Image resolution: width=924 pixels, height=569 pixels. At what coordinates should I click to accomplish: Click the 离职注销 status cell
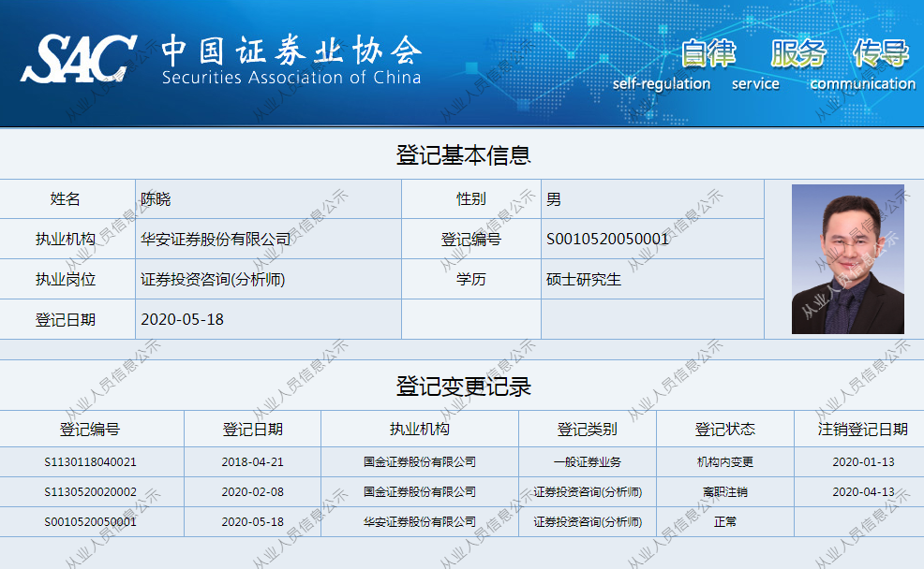[726, 491]
